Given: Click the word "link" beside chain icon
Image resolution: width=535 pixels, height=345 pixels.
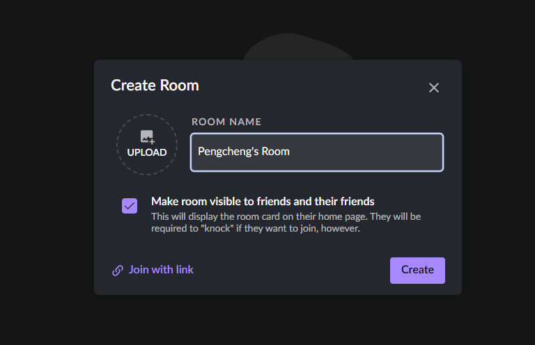Looking at the screenshot, I should coord(185,270).
